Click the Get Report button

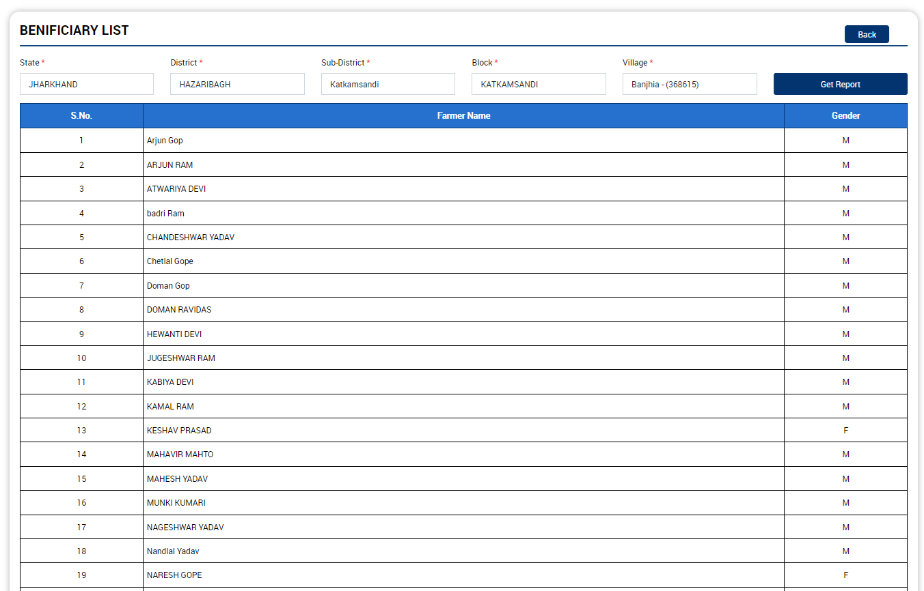click(840, 84)
